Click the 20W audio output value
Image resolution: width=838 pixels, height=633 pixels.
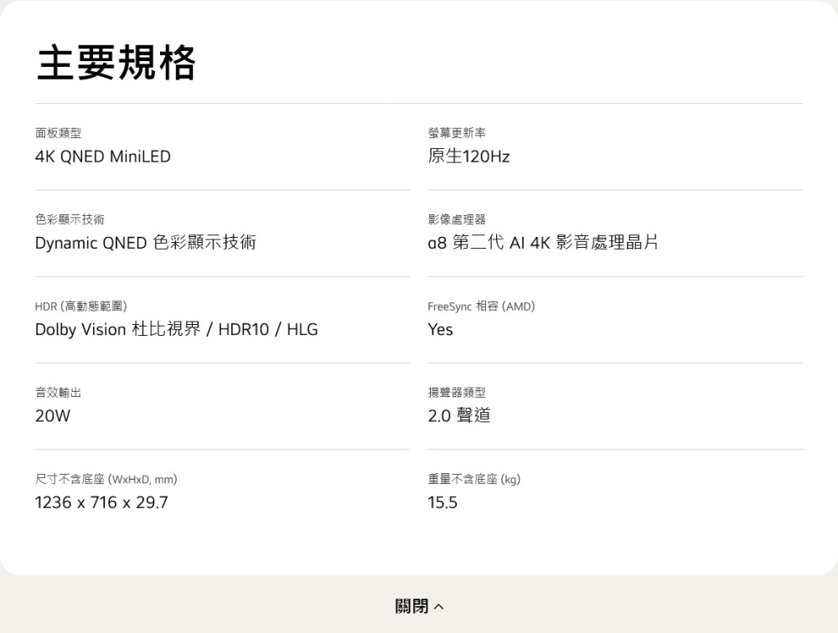[53, 416]
